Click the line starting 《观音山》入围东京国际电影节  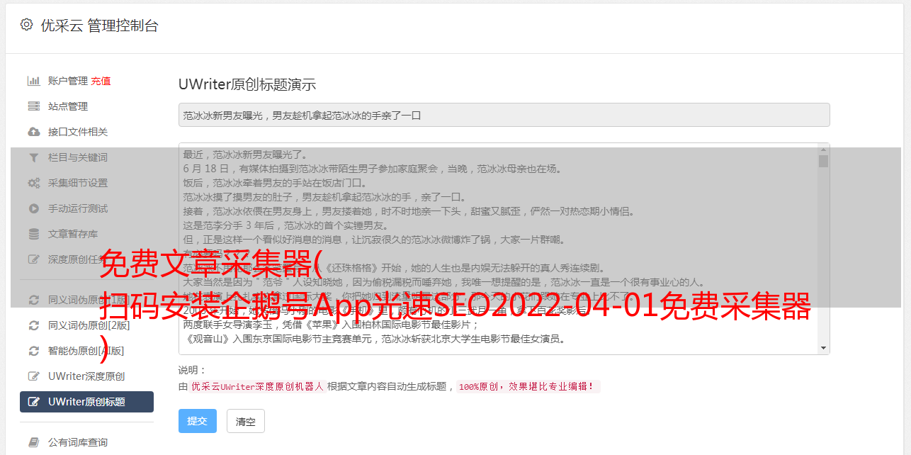tap(374, 339)
